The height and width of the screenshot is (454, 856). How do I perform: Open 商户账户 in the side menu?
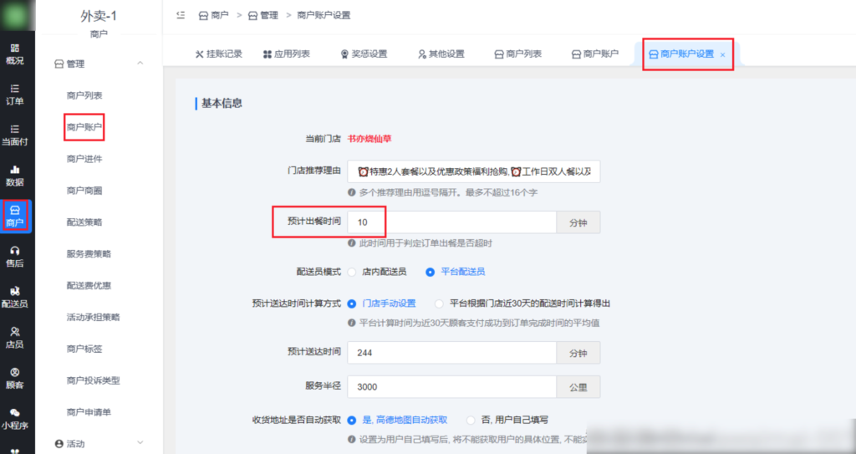click(x=84, y=127)
